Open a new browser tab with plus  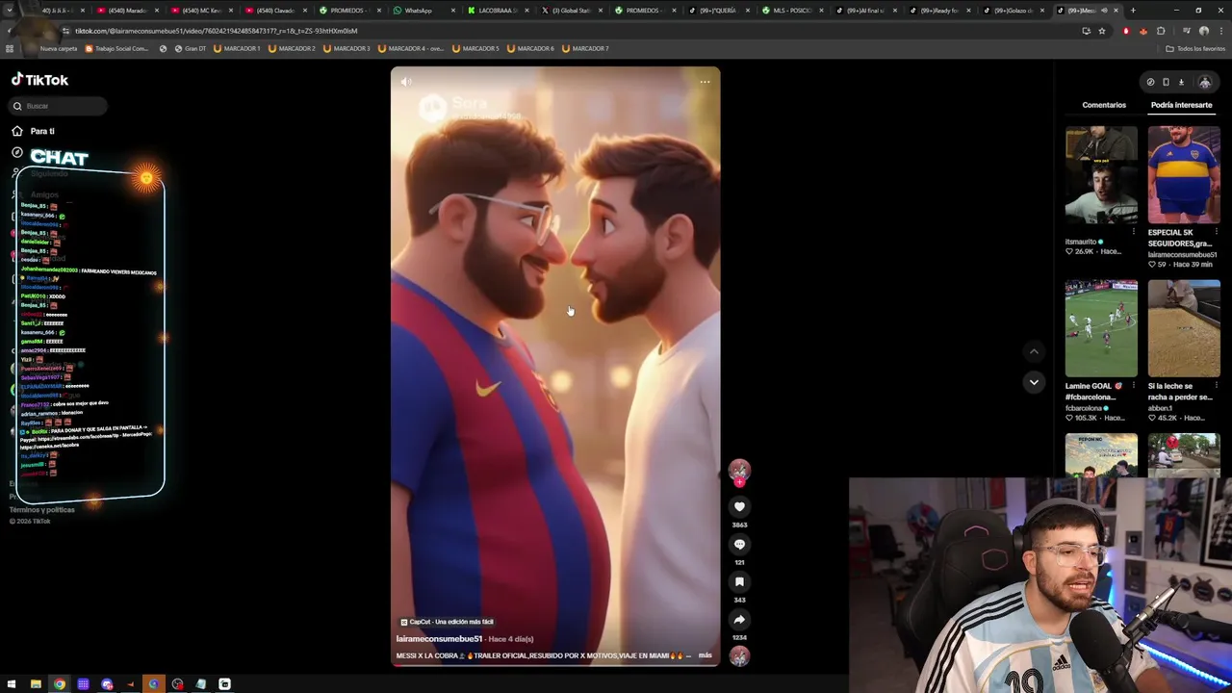tap(1133, 11)
